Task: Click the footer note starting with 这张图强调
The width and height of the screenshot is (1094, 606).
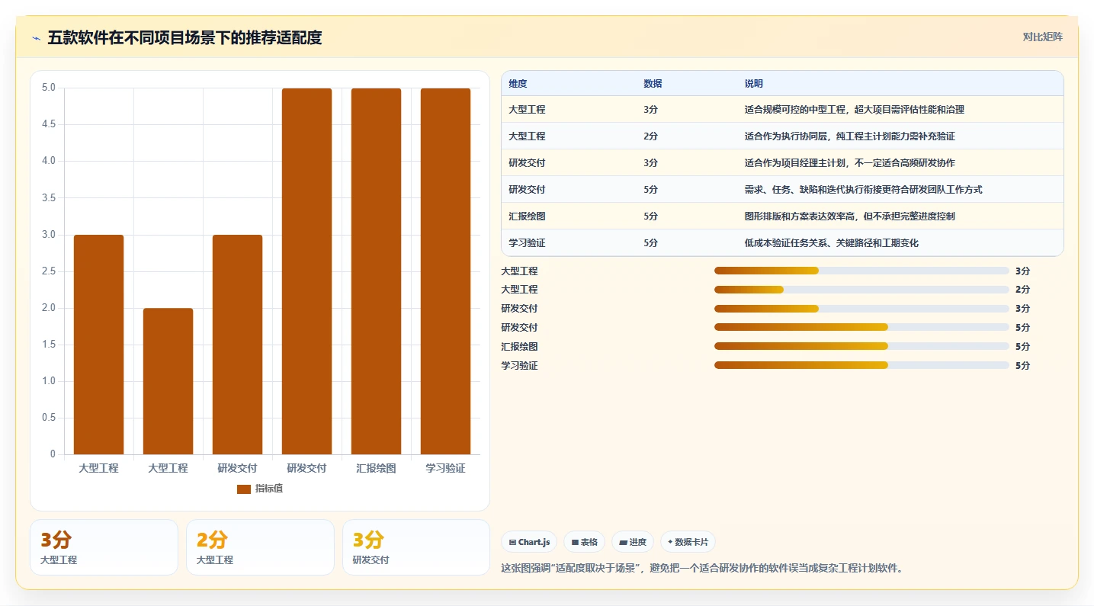Action: [x=701, y=568]
